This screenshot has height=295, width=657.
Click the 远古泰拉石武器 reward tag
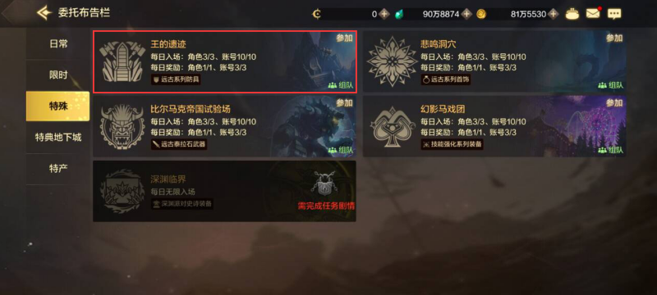click(x=179, y=144)
